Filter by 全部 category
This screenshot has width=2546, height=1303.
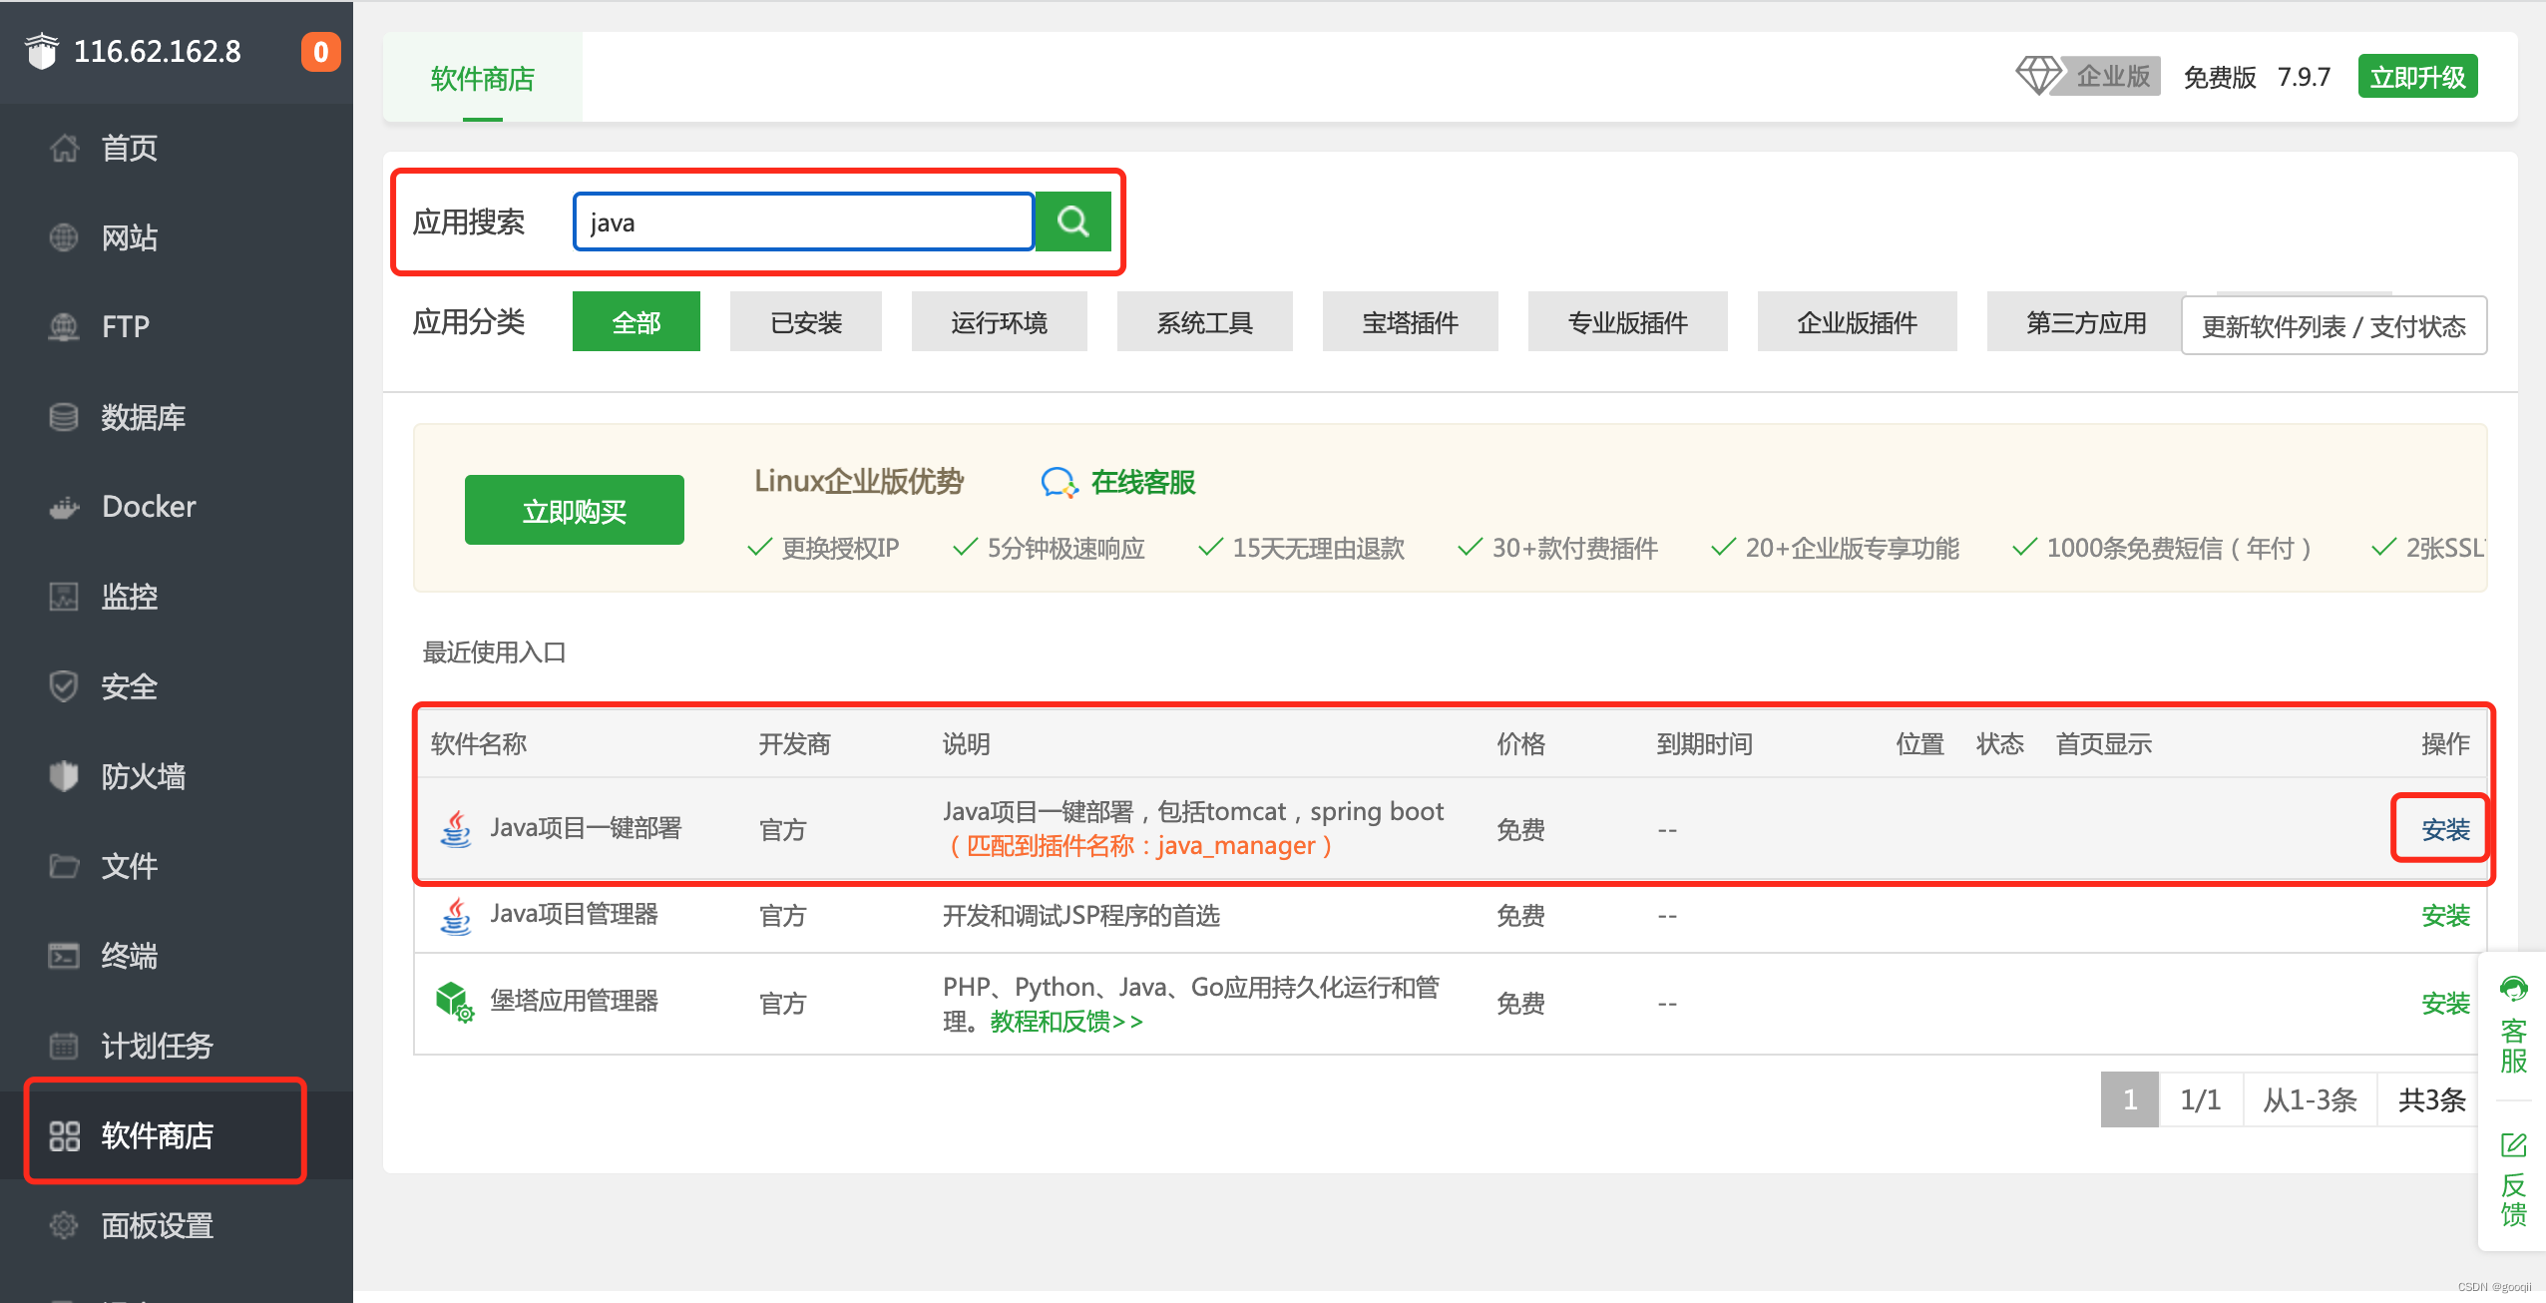pyautogui.click(x=636, y=322)
